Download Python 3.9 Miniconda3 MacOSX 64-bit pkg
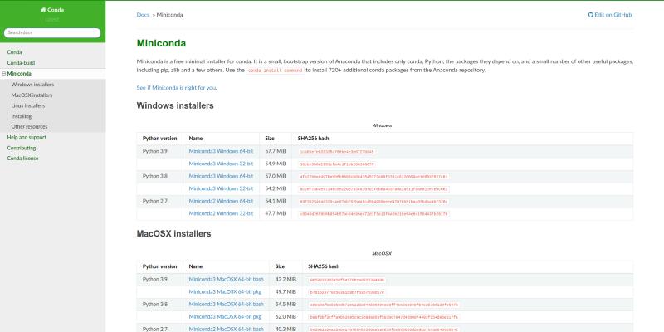The width and height of the screenshot is (664, 332). click(225, 292)
